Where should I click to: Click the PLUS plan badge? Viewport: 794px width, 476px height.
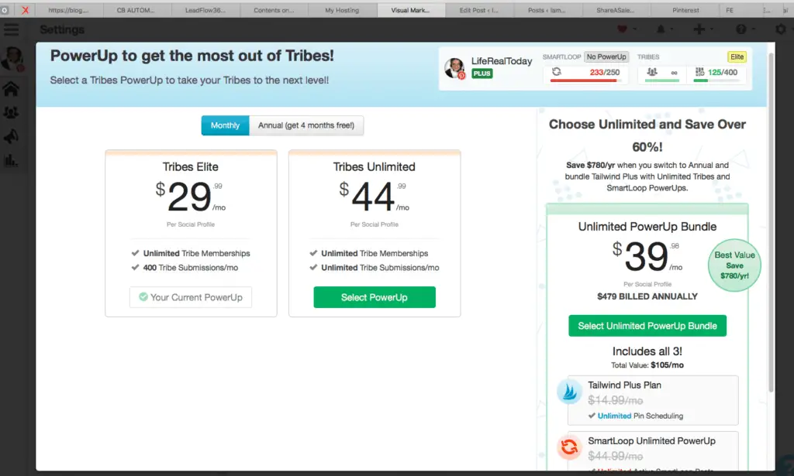tap(482, 74)
